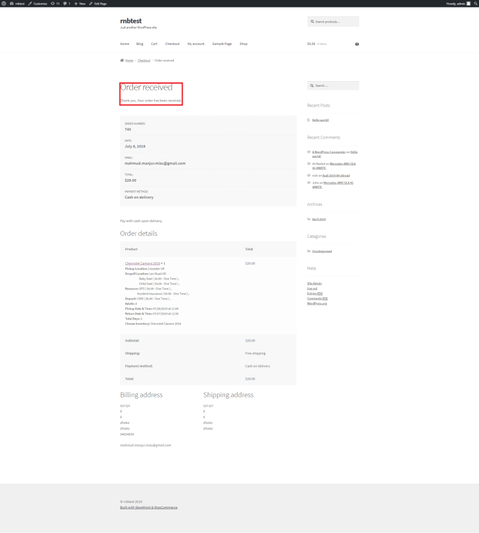Click the Site Admin meta link

(314, 283)
